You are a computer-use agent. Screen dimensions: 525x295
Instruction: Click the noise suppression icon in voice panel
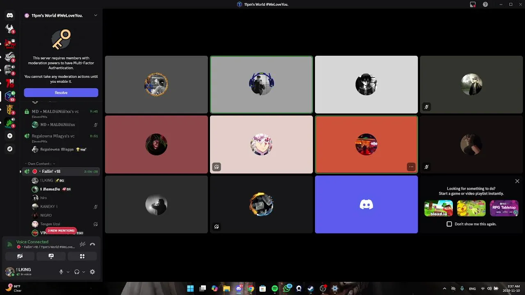tap(82, 244)
